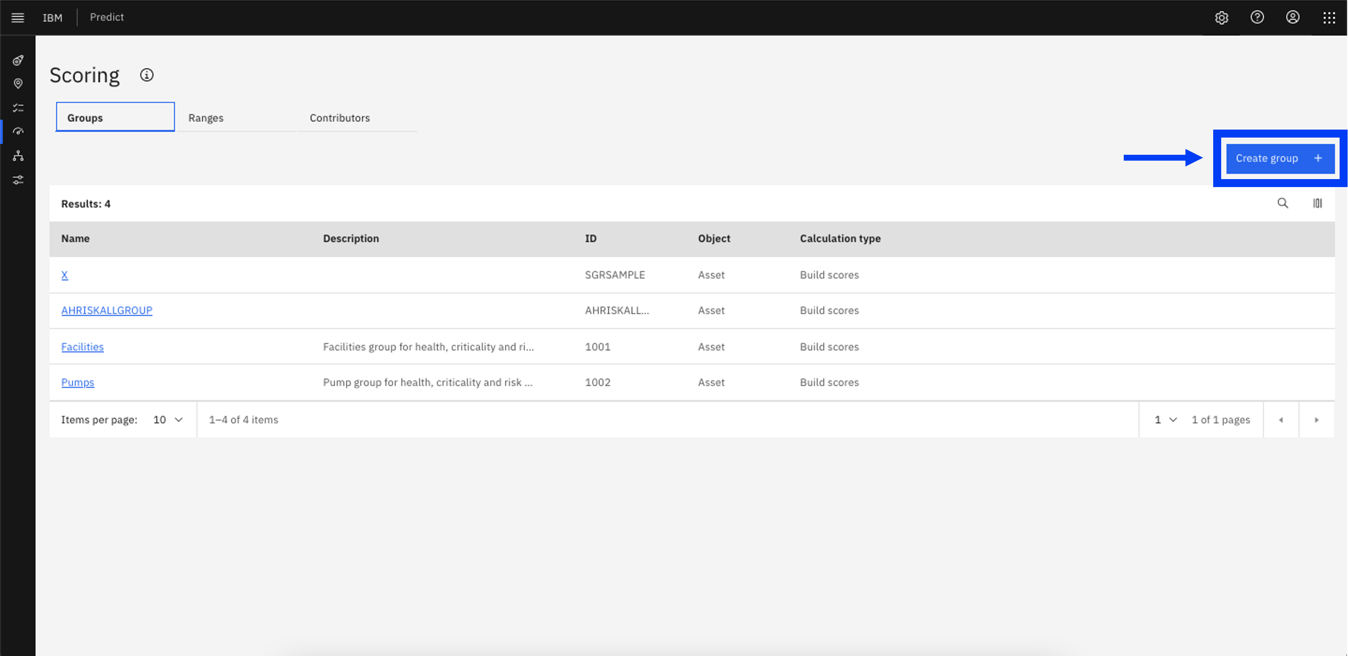The image size is (1348, 656).
Task: Click the X scoring group link
Action: [66, 274]
